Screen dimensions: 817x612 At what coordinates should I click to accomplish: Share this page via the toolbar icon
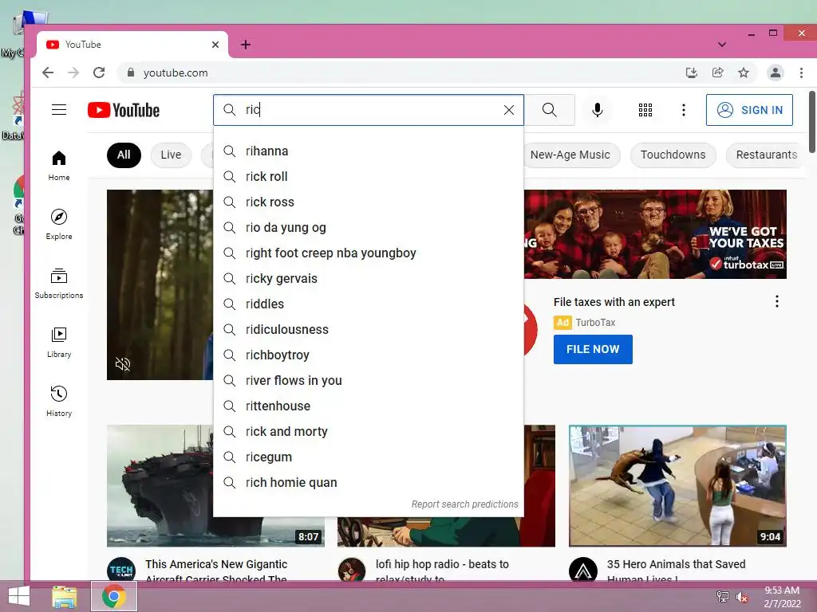717,73
